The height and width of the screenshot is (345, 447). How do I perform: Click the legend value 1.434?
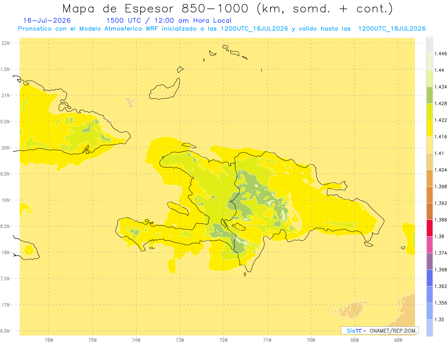441,87
